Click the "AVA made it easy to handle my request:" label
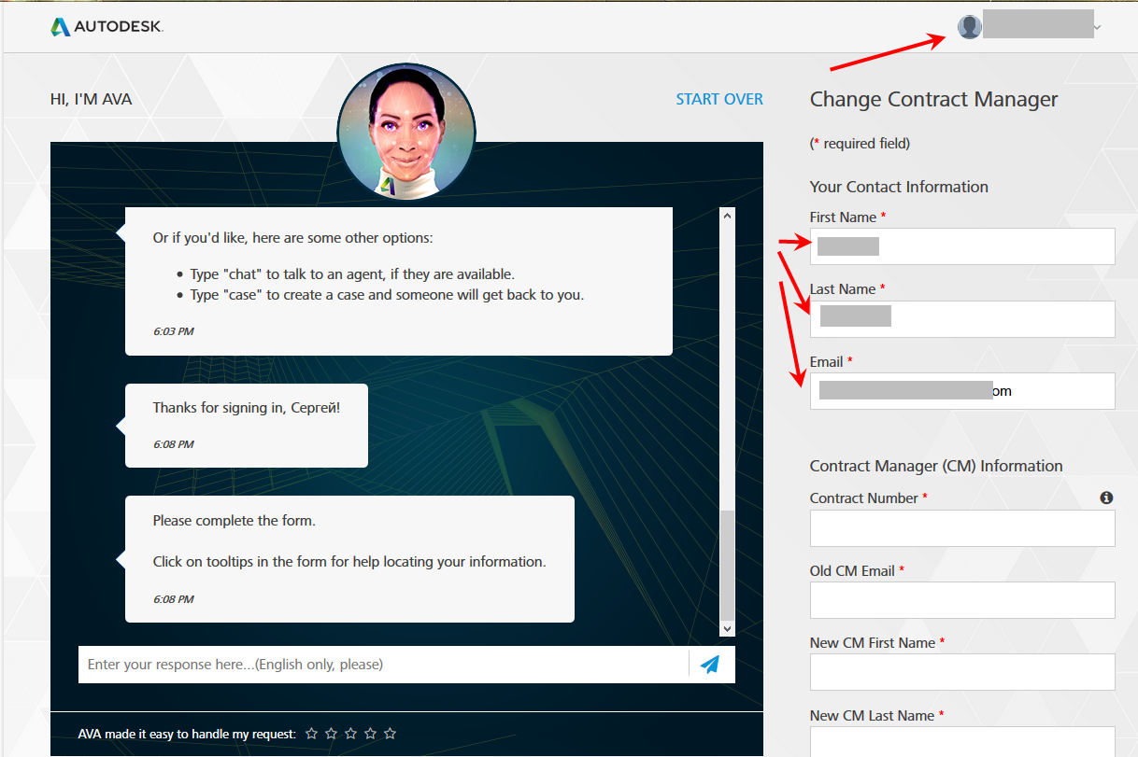This screenshot has width=1138, height=757. (x=188, y=734)
